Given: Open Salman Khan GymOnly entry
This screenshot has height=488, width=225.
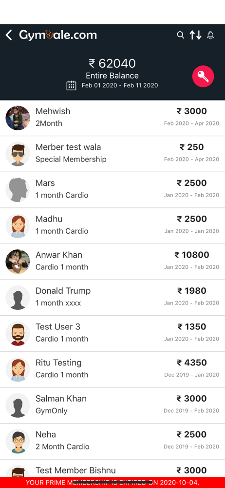Looking at the screenshot, I should (x=112, y=405).
